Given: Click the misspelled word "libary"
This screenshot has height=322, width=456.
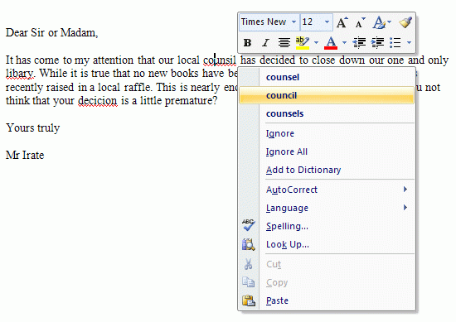Looking at the screenshot, I should 19,74.
